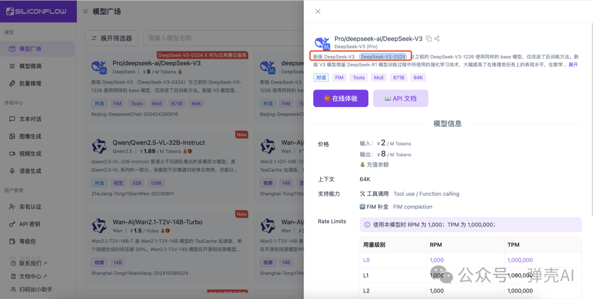Viewport: 593px width, 299px height.
Task: Click the Rate Limits info icon
Action: (367, 224)
